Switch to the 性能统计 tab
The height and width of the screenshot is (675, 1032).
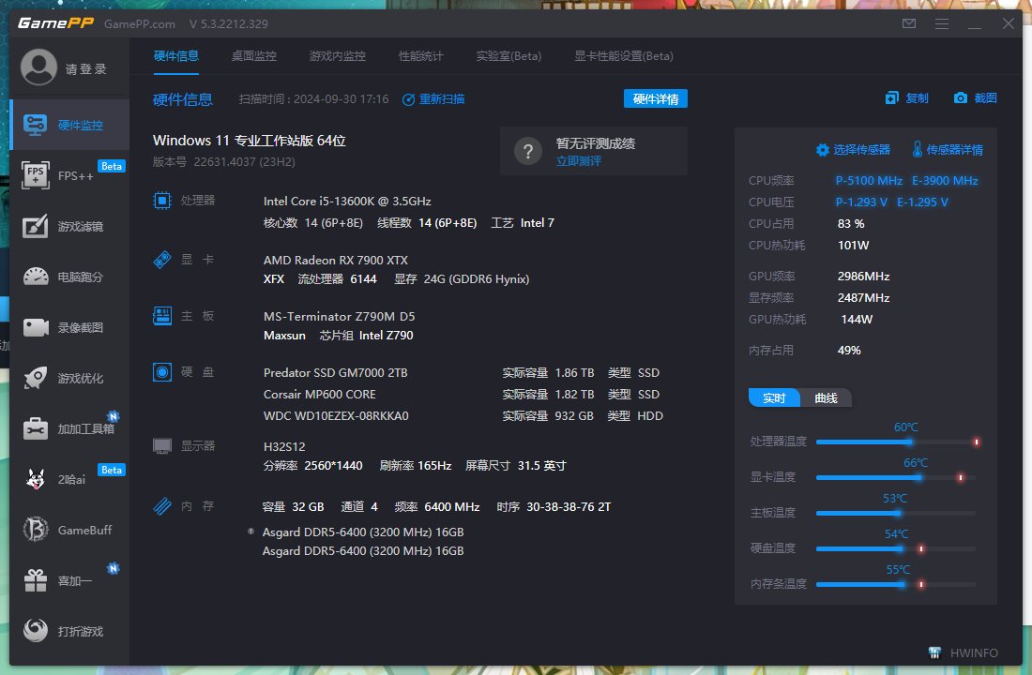421,56
